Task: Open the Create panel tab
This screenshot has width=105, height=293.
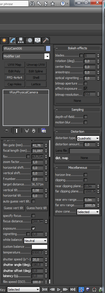Action: (4, 40)
